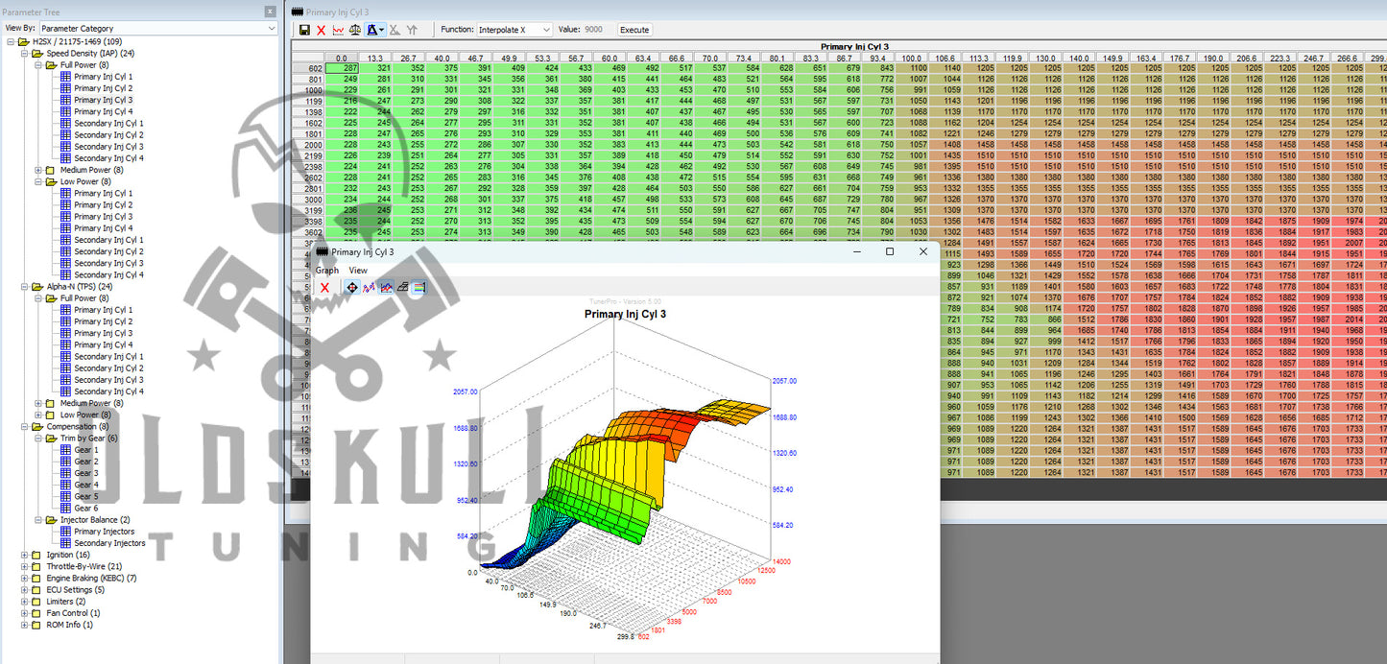Click the Execute button
Image resolution: width=1387 pixels, height=664 pixels.
click(x=634, y=30)
